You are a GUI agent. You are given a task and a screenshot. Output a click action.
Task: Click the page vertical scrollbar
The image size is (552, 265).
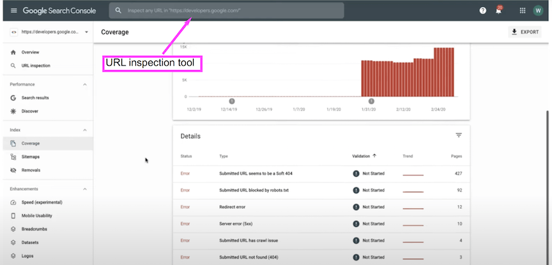click(x=548, y=188)
